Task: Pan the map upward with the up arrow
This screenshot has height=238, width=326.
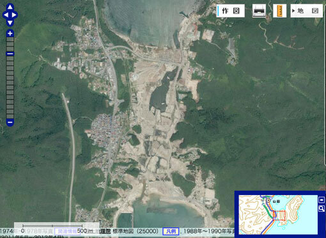Action: (x=10, y=7)
